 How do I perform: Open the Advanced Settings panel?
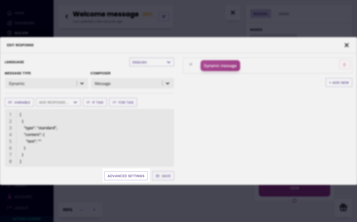click(x=126, y=176)
